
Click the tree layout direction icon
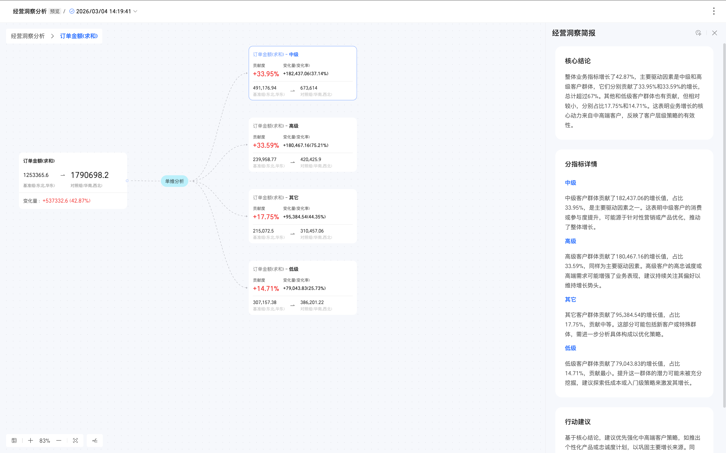[x=95, y=440]
